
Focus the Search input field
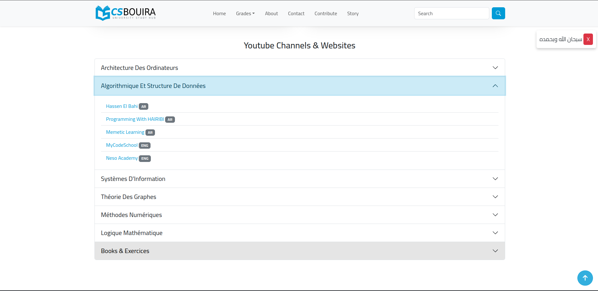coord(451,13)
